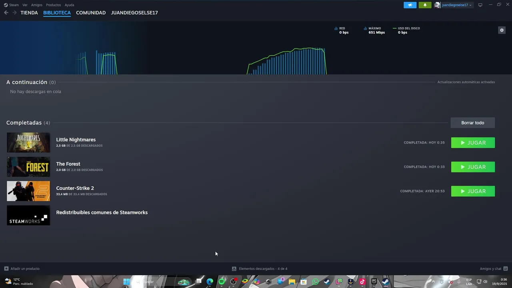Screen dimensions: 512x288
Task: Open the Windows Start menu
Action: 126,282
